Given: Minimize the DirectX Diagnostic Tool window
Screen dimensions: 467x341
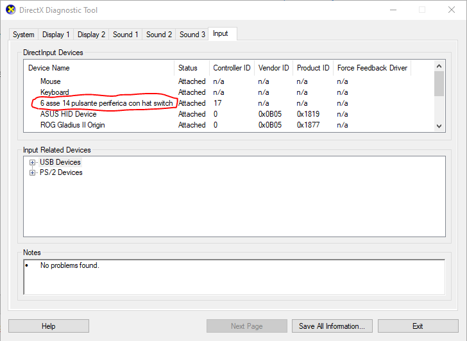Looking at the screenshot, I should pos(393,10).
